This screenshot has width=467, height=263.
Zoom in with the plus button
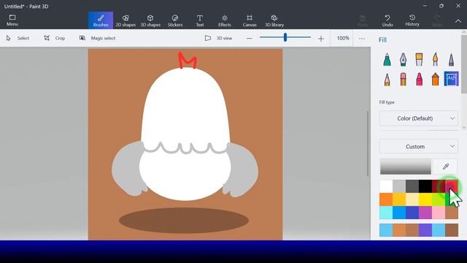pos(321,38)
